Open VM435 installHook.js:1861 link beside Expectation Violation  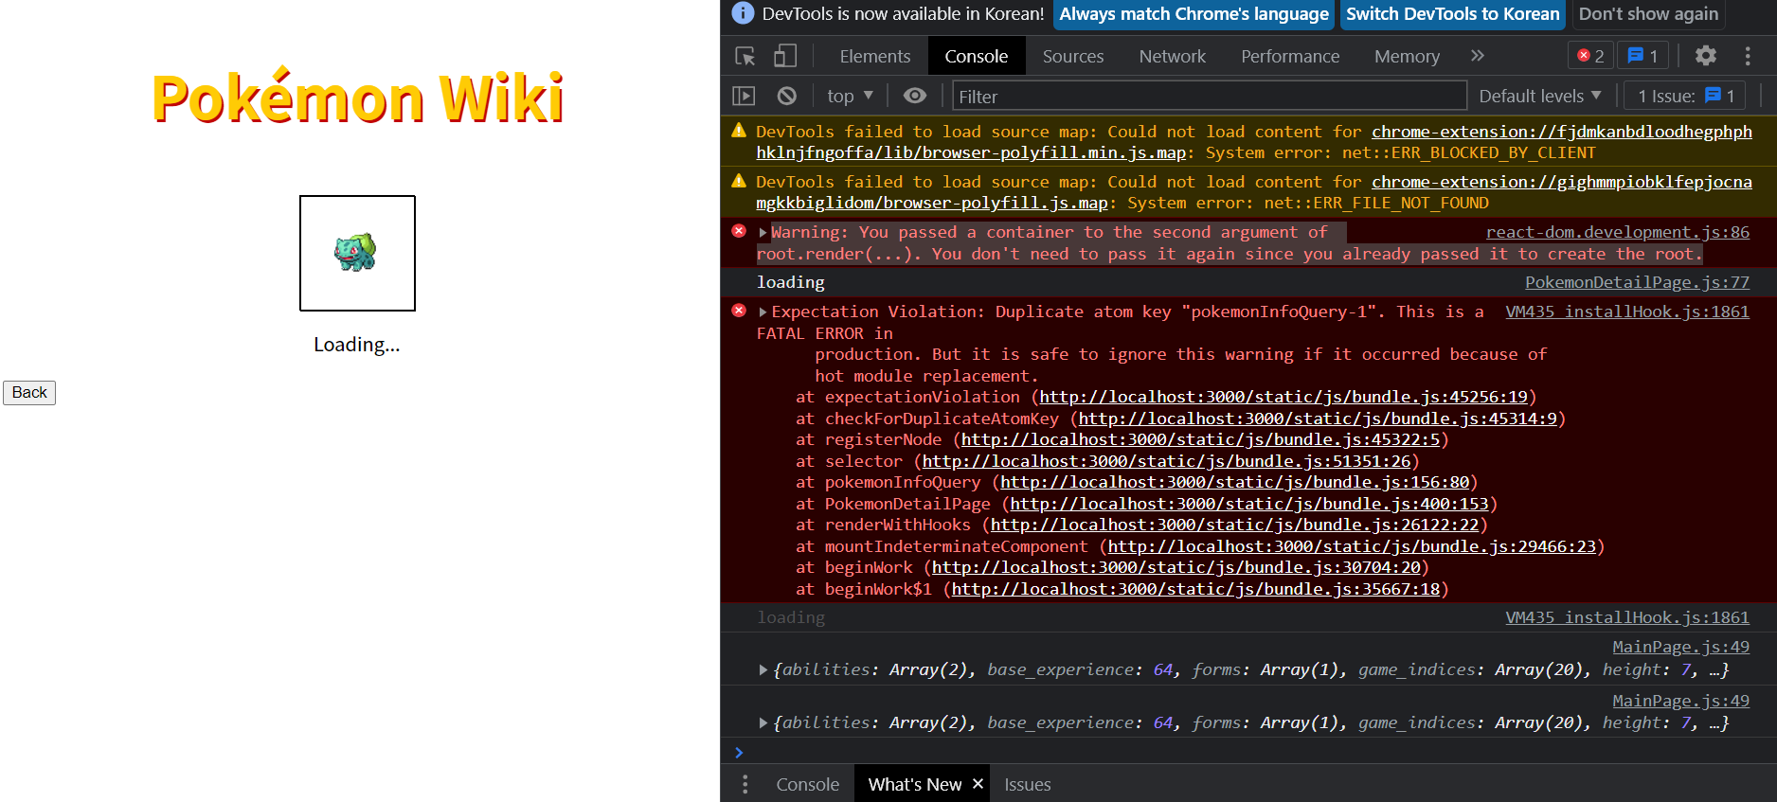pos(1627,312)
